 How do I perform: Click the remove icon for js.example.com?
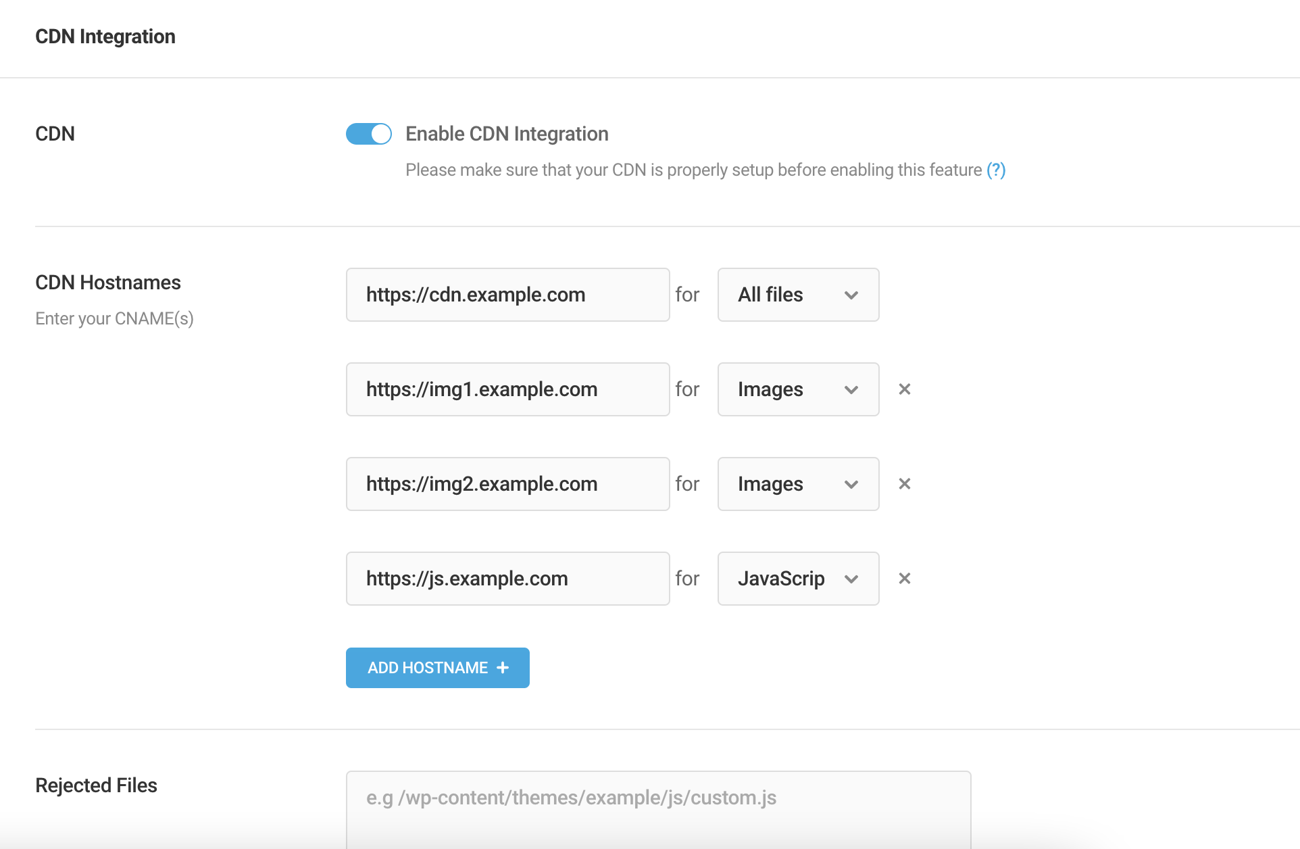(905, 578)
